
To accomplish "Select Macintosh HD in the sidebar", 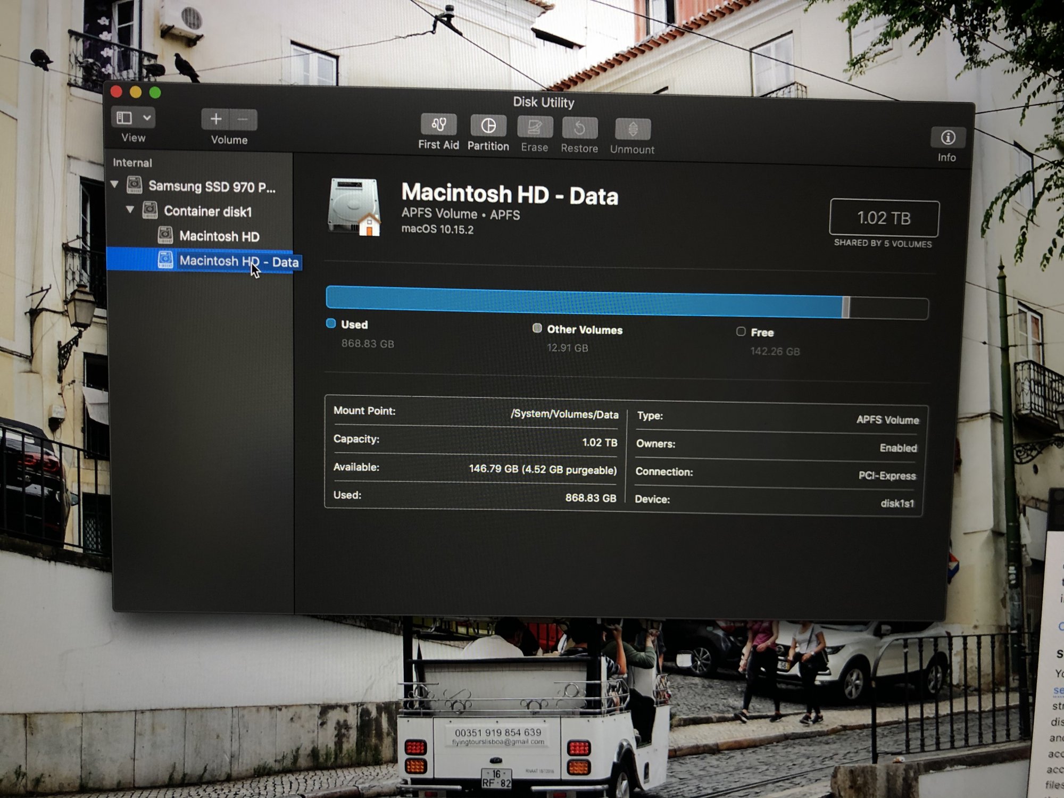I will pos(219,236).
